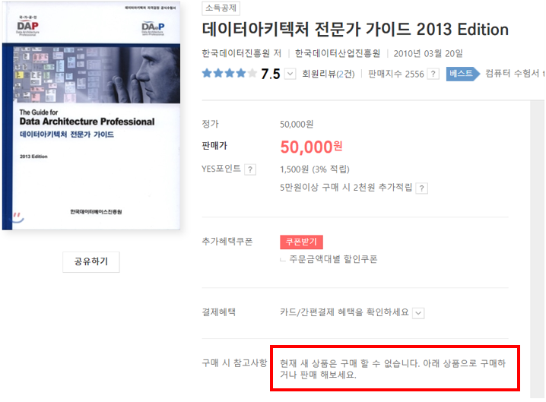The width and height of the screenshot is (546, 402).
Task: Click the 주문금액대별 할인쿠폰 text
Action: click(x=333, y=259)
